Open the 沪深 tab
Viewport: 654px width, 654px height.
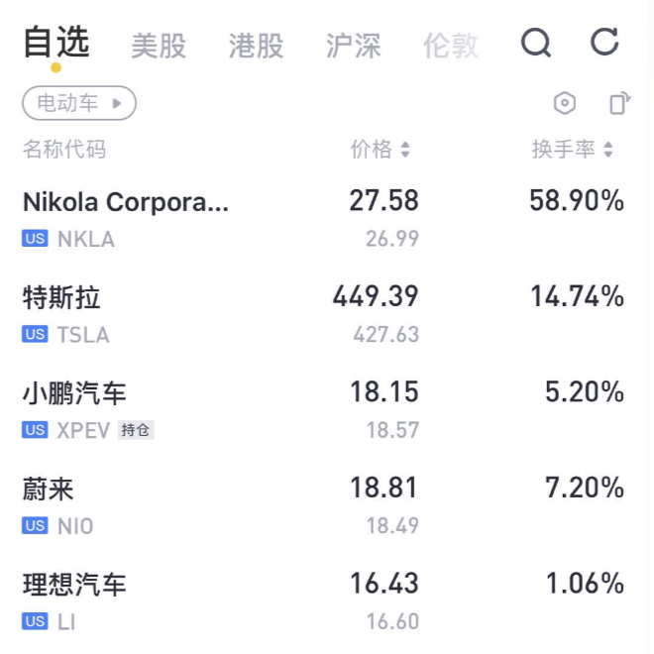353,46
